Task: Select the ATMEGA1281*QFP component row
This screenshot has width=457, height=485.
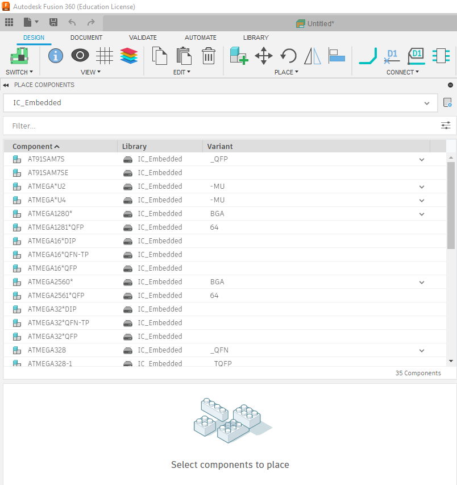Action: (x=225, y=227)
